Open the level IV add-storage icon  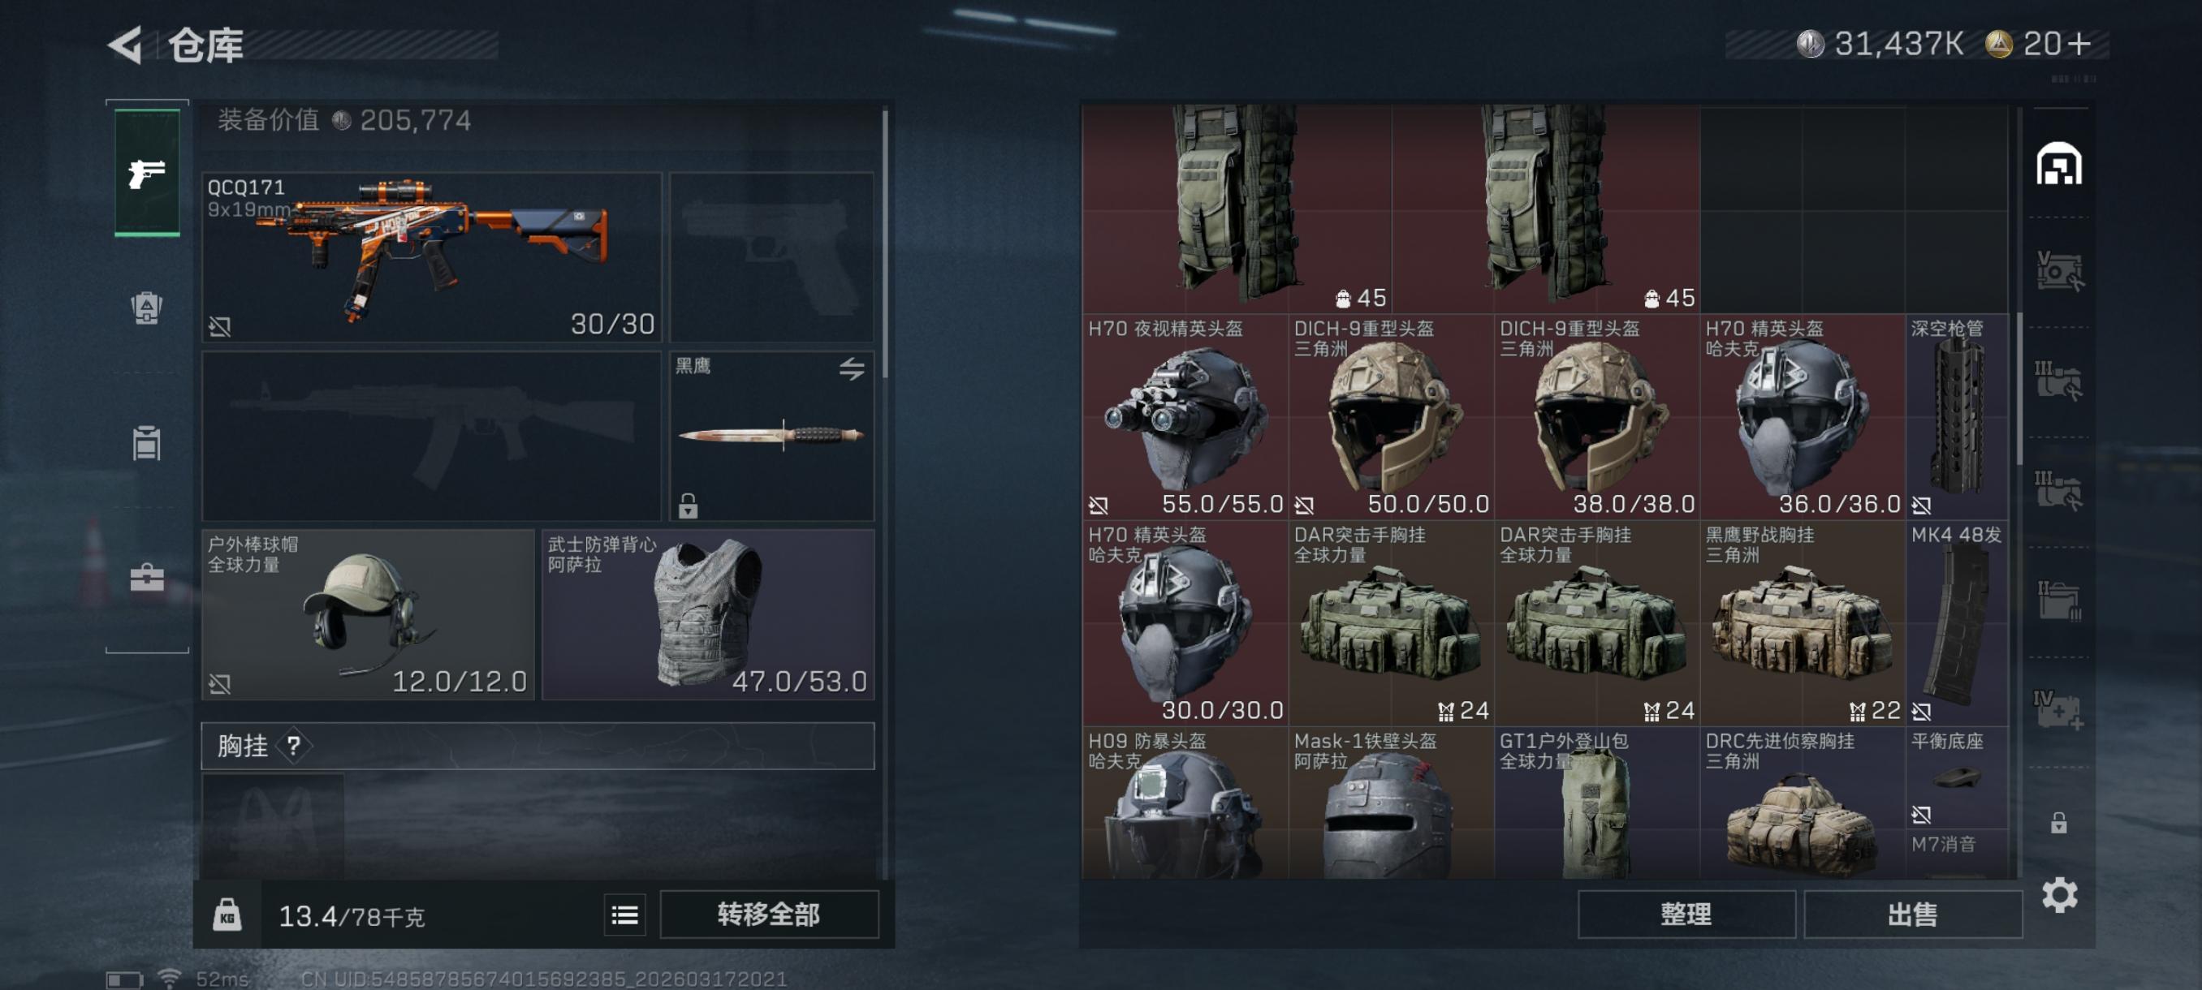coord(2058,709)
